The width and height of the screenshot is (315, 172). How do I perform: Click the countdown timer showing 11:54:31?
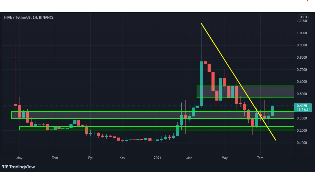[303, 109]
